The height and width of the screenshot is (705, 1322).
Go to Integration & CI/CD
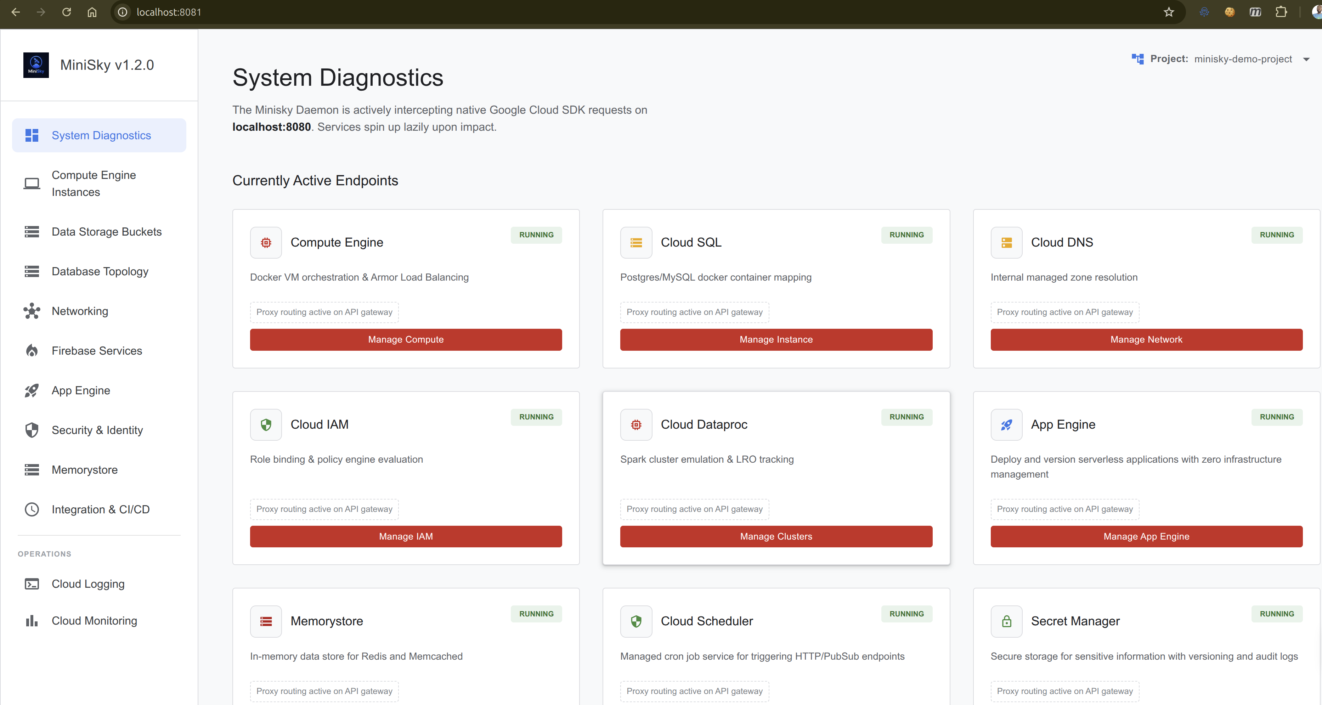(99, 509)
